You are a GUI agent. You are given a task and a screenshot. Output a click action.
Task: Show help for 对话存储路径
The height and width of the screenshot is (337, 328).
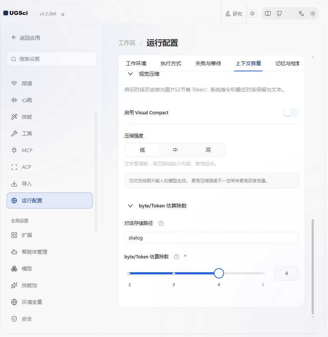[161, 223]
